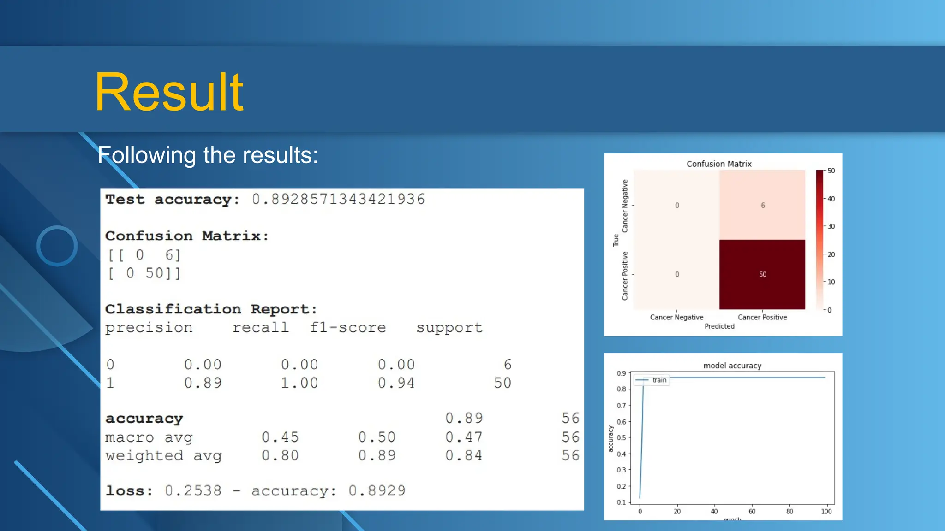The height and width of the screenshot is (531, 945).
Task: Click the 'Predicted' axis label
Action: pyautogui.click(x=719, y=326)
